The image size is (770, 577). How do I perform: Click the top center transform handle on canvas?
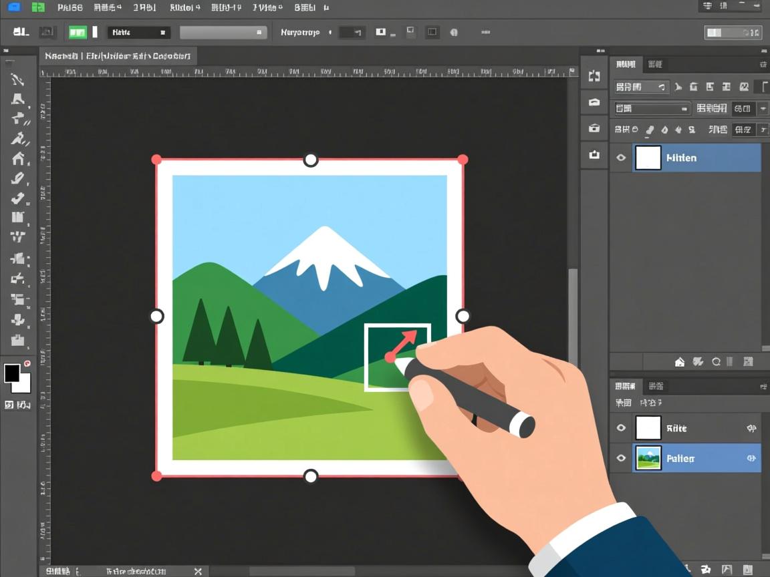tap(311, 160)
